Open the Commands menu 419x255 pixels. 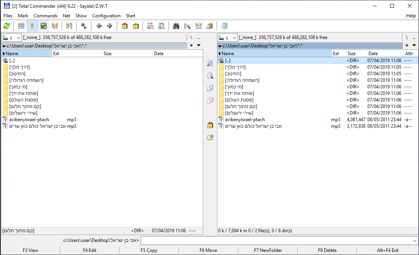[x=45, y=16]
